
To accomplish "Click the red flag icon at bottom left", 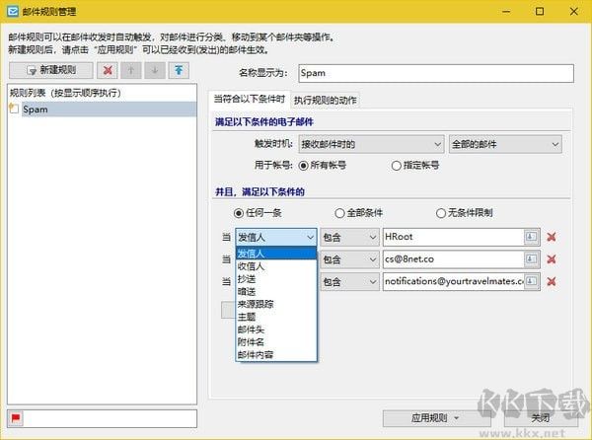I will (16, 418).
